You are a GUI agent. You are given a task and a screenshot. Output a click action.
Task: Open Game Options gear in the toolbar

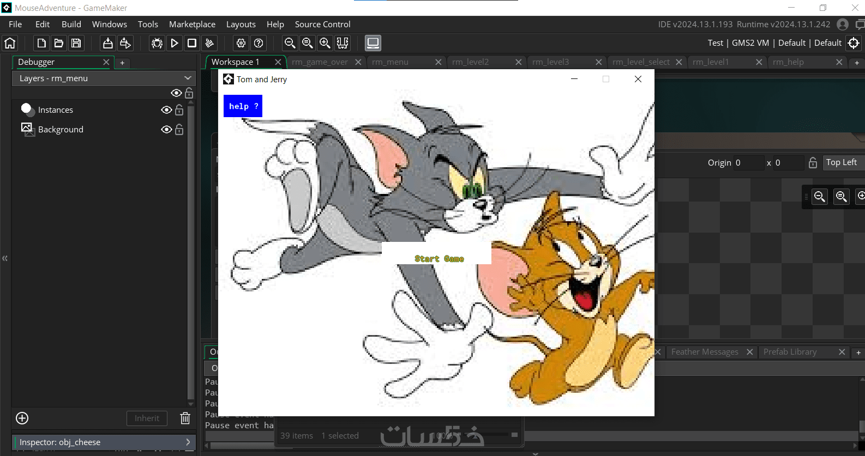241,43
